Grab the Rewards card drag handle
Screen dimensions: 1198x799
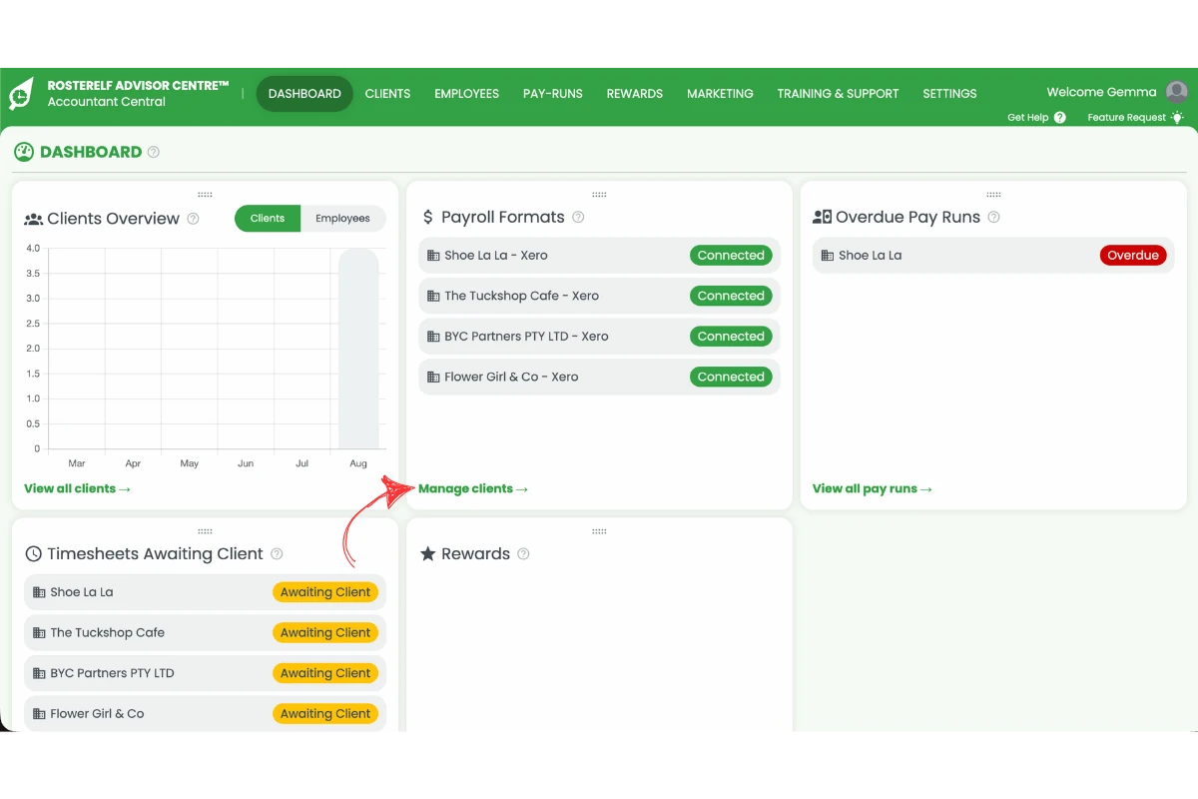pos(599,531)
